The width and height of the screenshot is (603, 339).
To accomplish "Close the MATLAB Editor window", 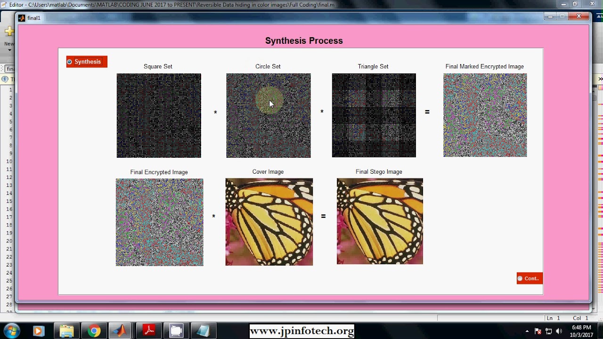I will (593, 4).
